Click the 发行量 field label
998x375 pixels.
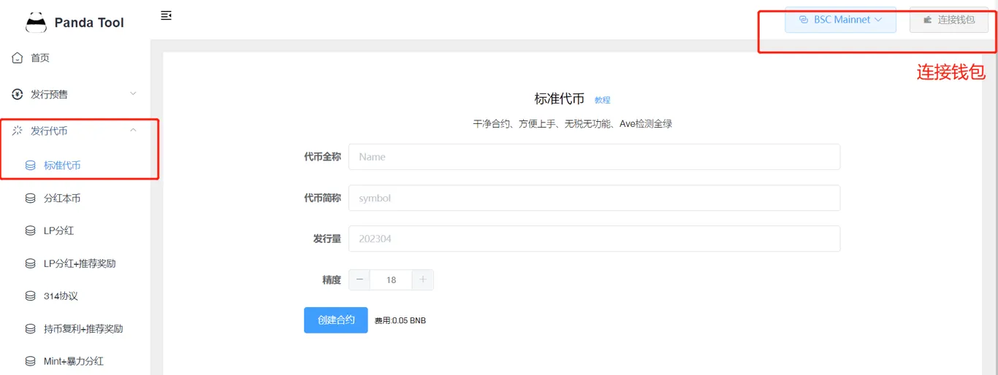tap(327, 239)
